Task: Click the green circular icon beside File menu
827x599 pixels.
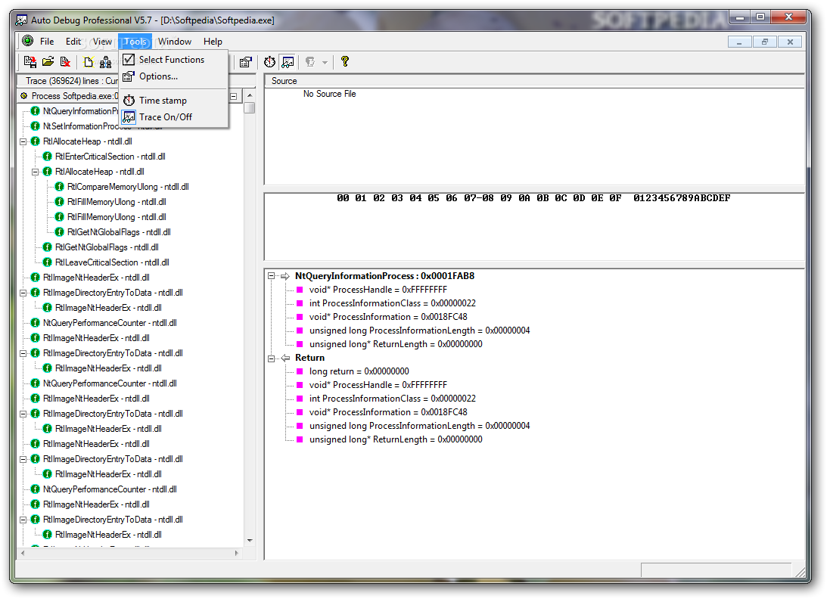Action: [x=28, y=41]
